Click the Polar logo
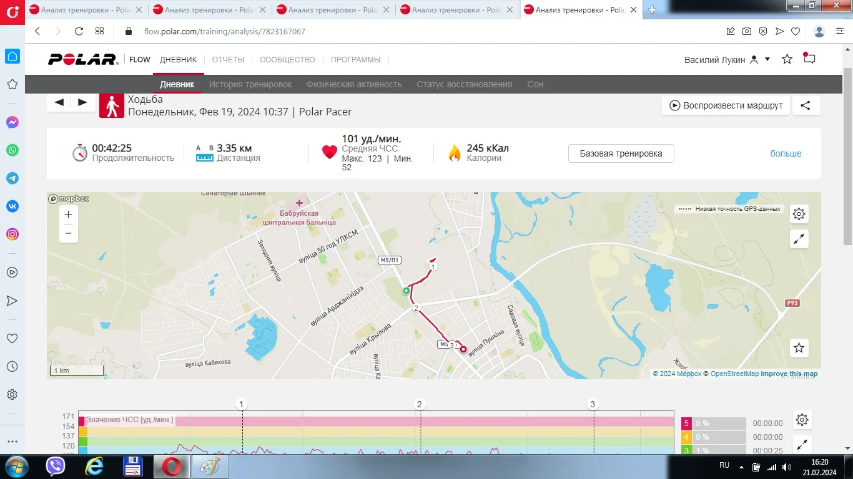The width and height of the screenshot is (853, 479). 83,60
